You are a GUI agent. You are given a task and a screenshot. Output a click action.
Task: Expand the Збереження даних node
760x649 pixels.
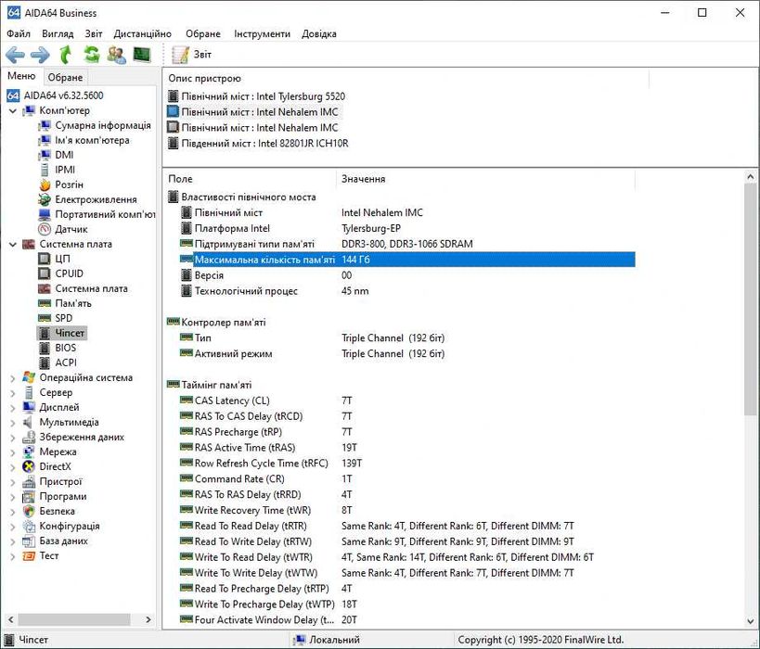13,438
